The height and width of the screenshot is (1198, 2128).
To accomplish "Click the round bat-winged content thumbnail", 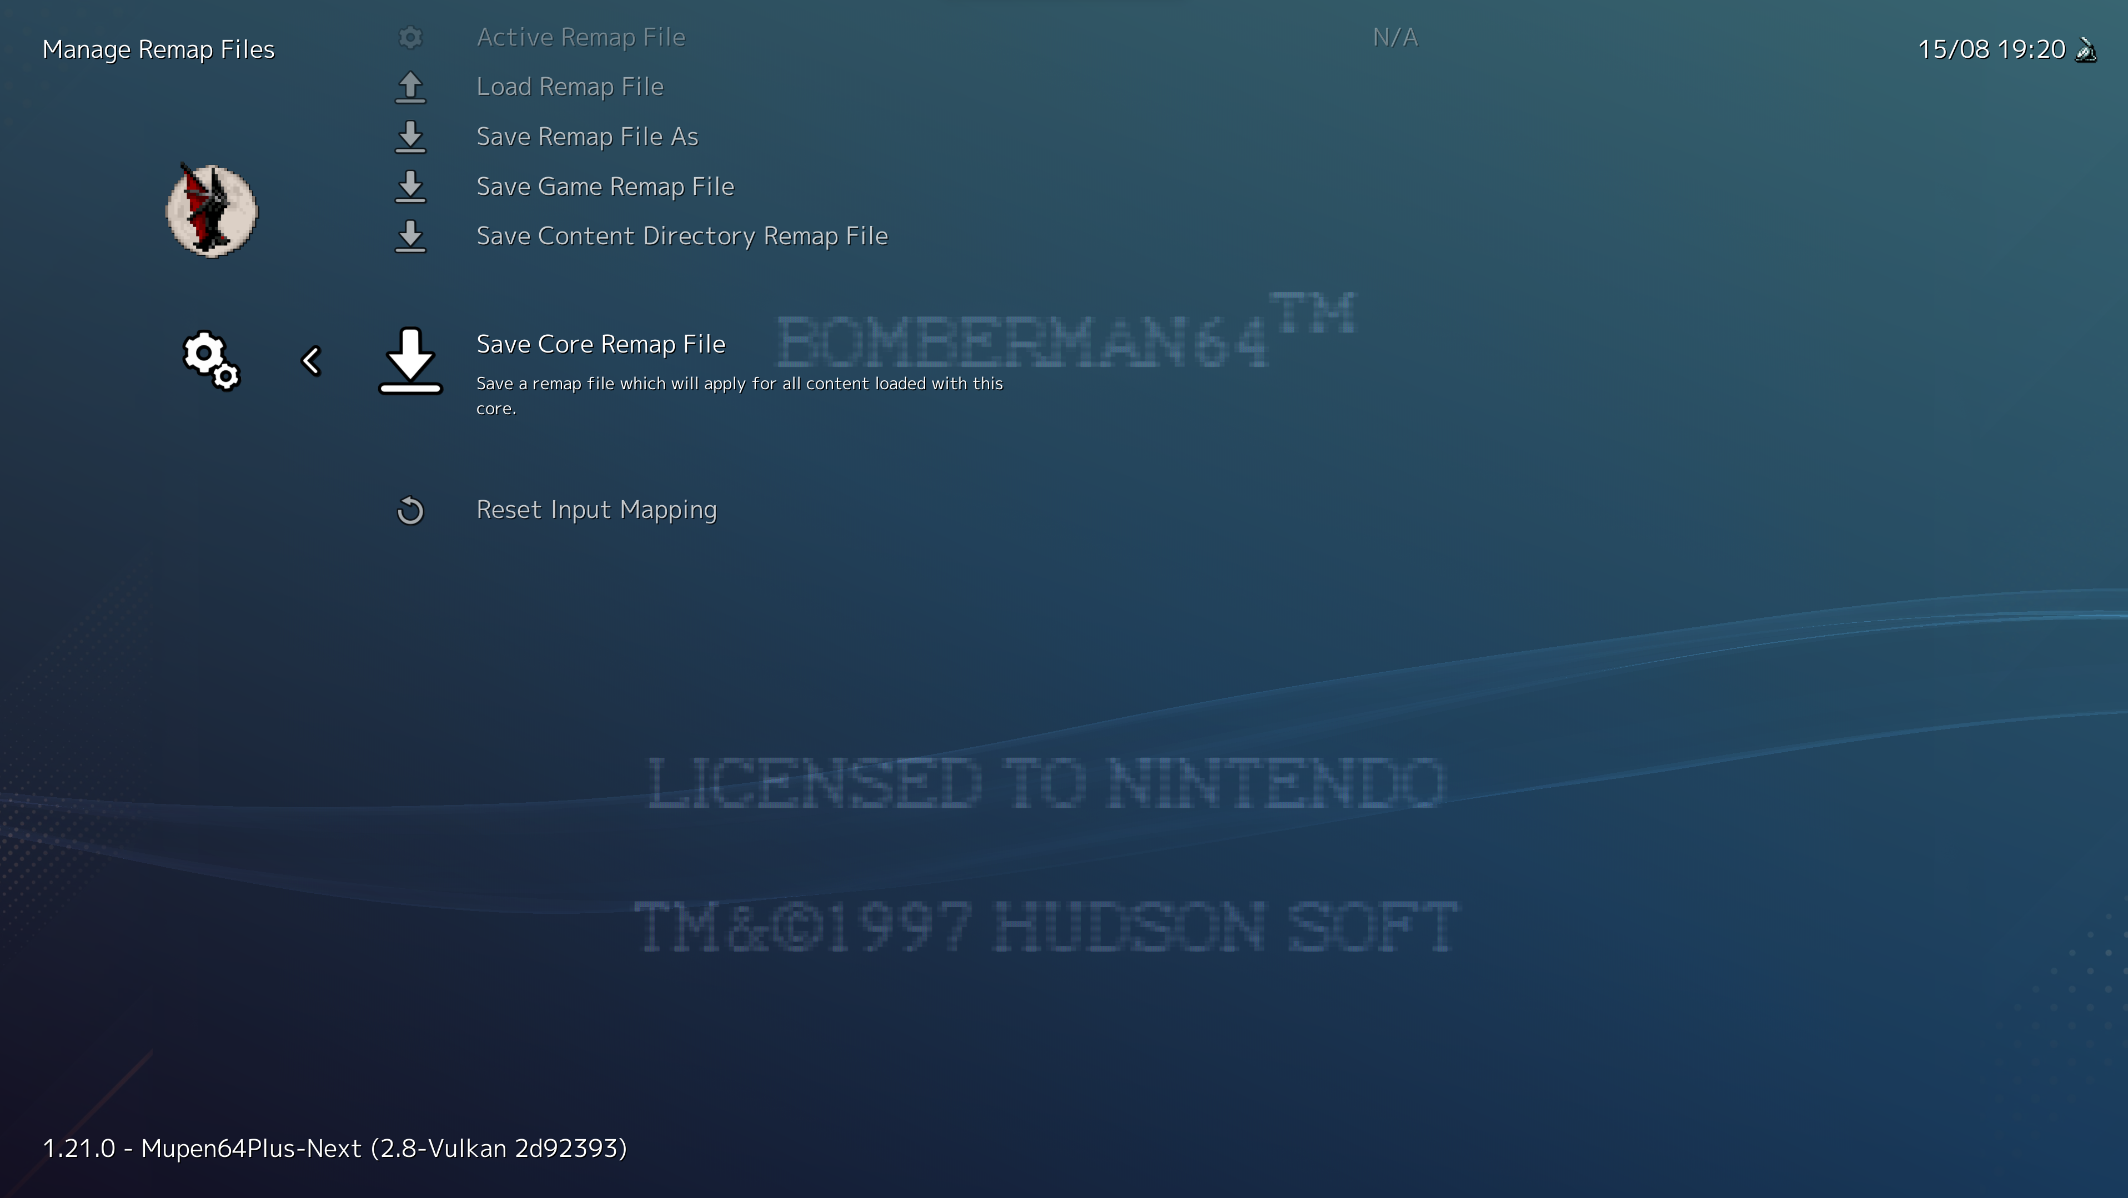I will (x=212, y=210).
